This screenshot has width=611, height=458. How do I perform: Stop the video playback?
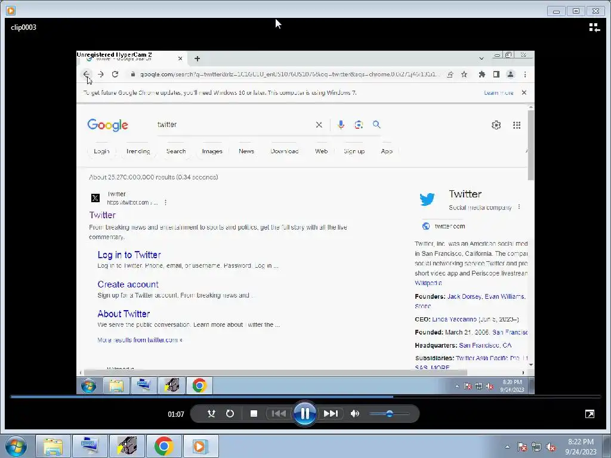pyautogui.click(x=254, y=414)
